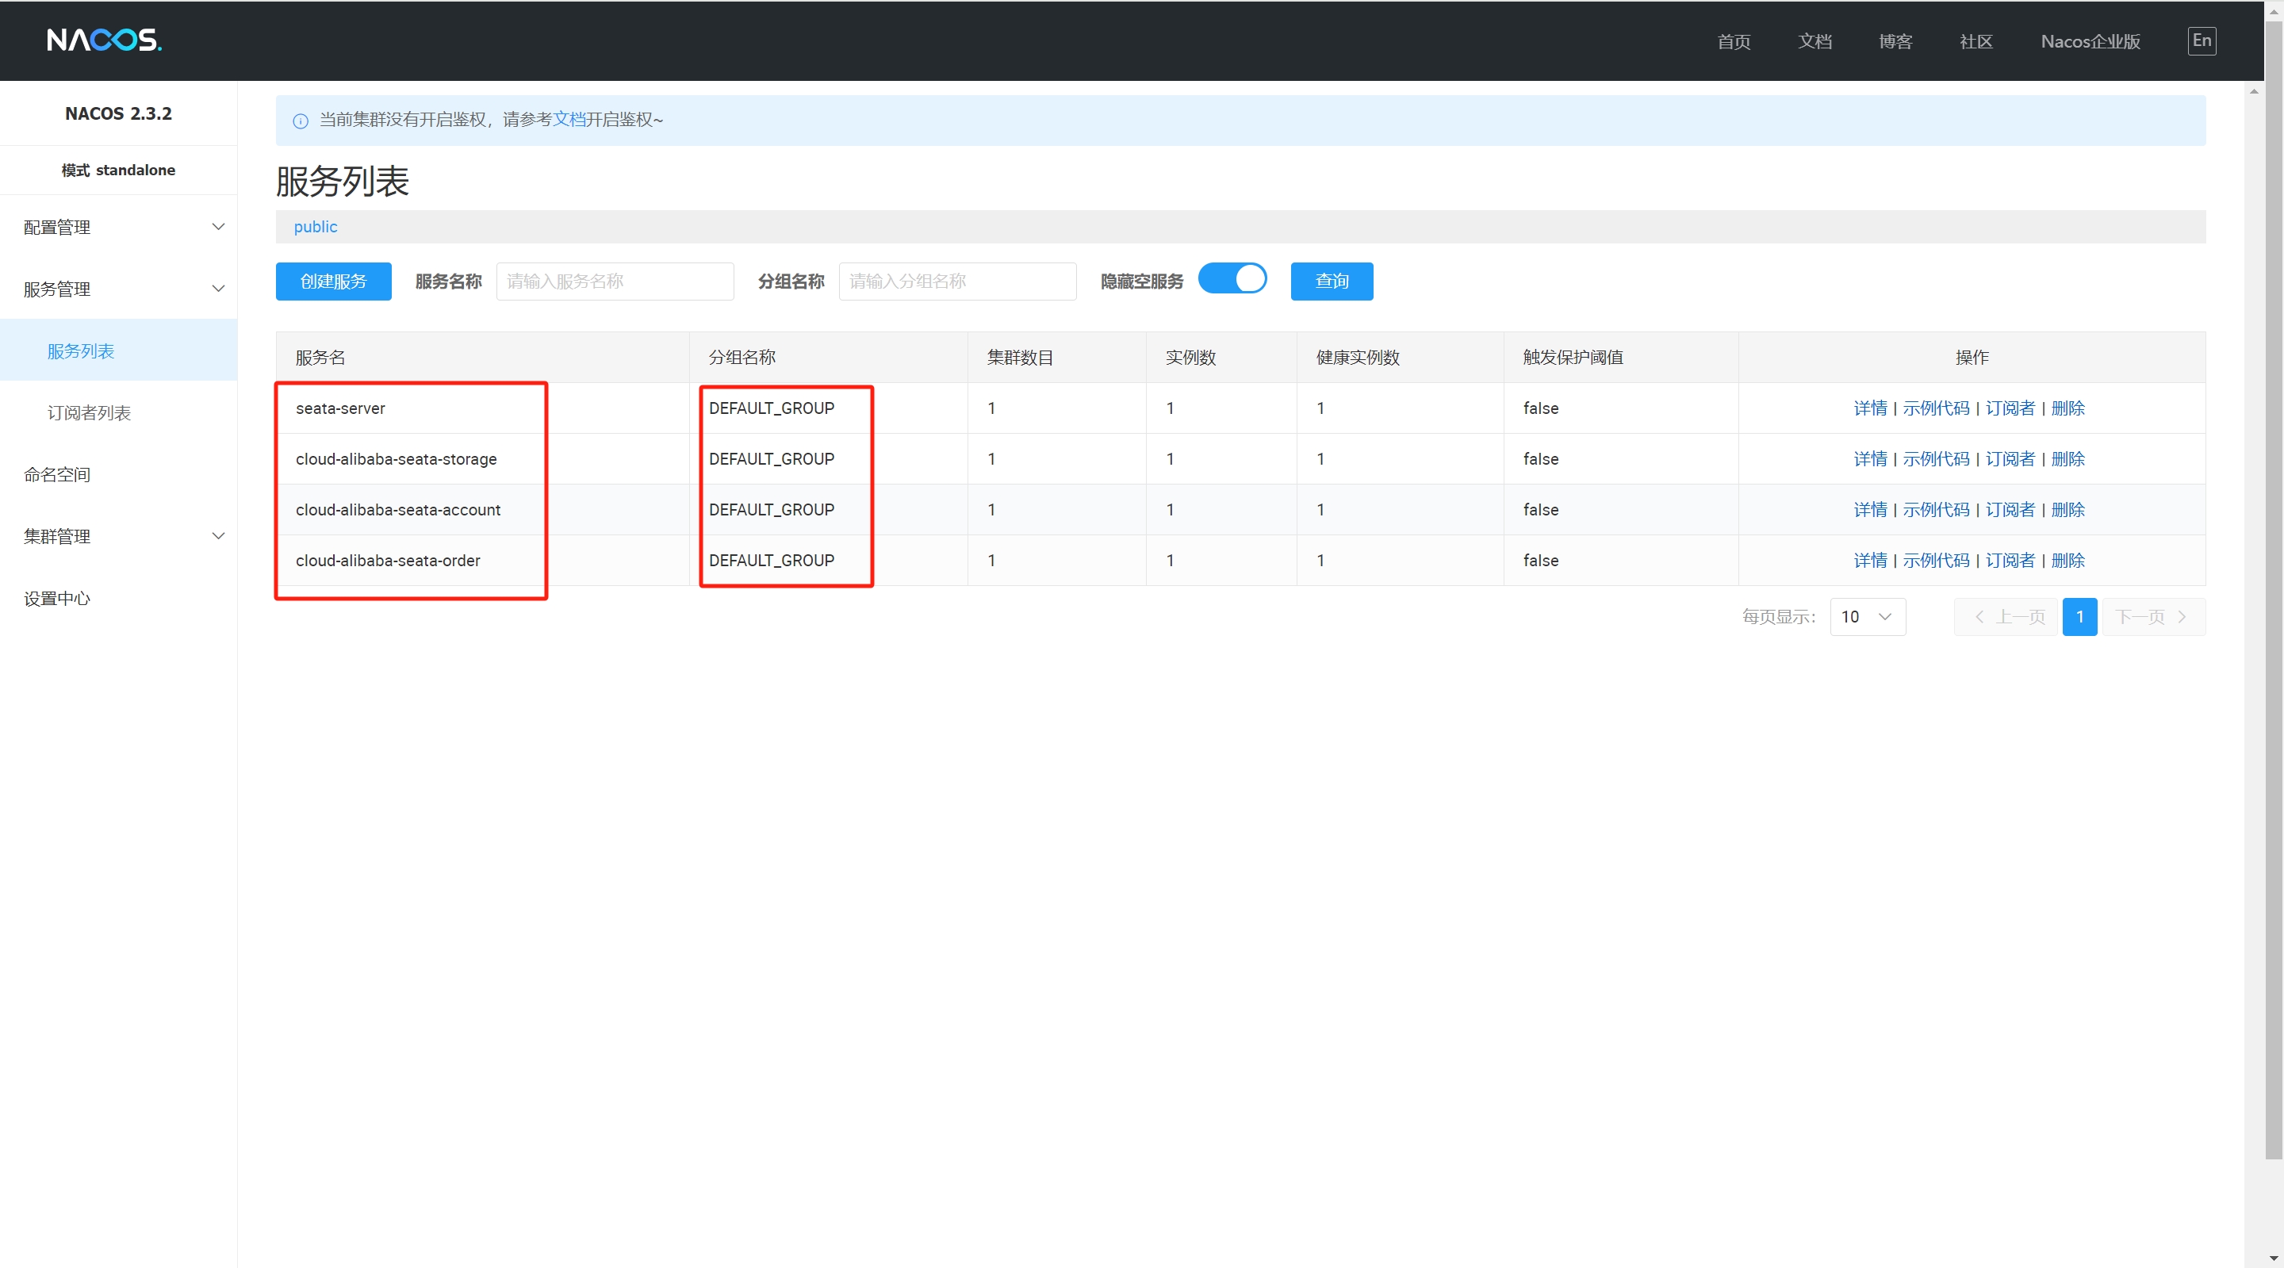
Task: Open the page size dropdown showing 10
Action: click(x=1866, y=616)
